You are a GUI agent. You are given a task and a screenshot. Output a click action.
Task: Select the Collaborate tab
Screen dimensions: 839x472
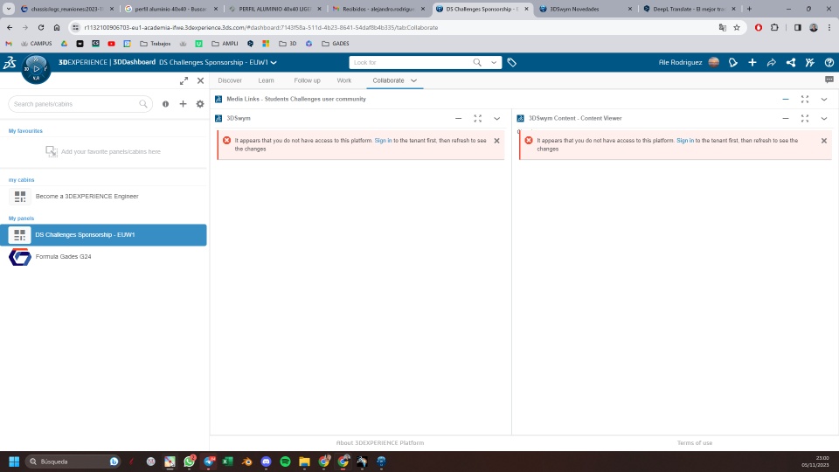point(388,80)
